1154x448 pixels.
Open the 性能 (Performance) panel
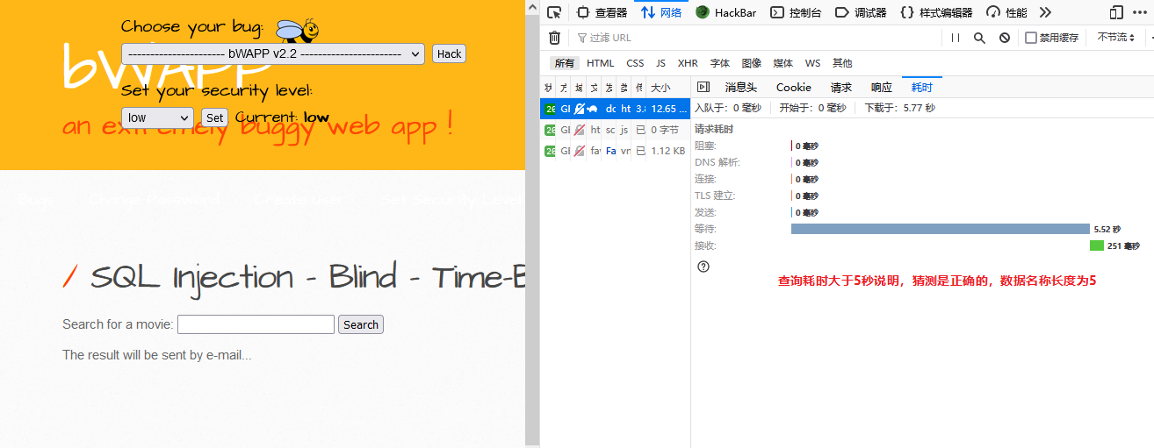(1006, 12)
